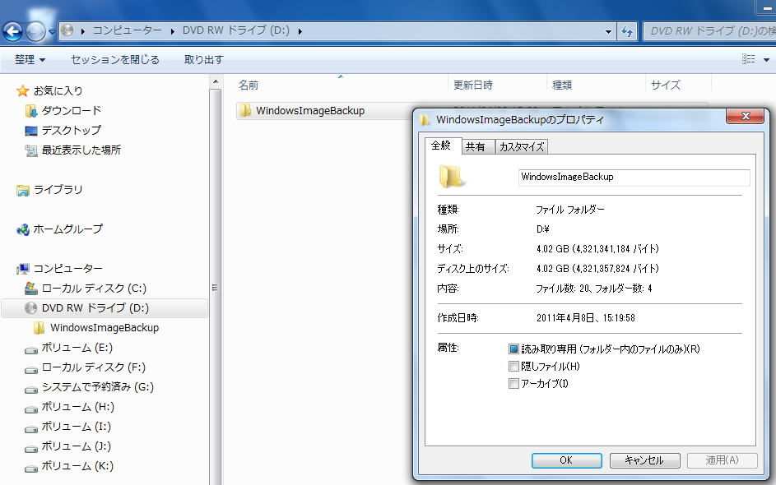Switch to the Sharing (共有) tab
This screenshot has width=776, height=485.
coord(475,147)
